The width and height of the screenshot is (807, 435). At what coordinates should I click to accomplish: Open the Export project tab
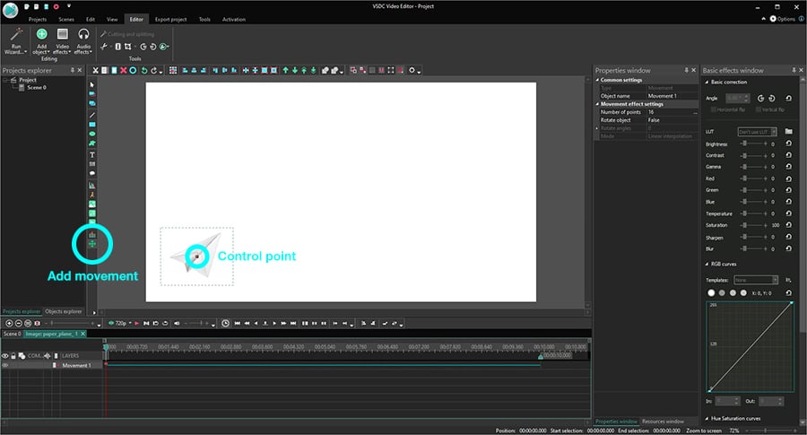[x=171, y=20]
